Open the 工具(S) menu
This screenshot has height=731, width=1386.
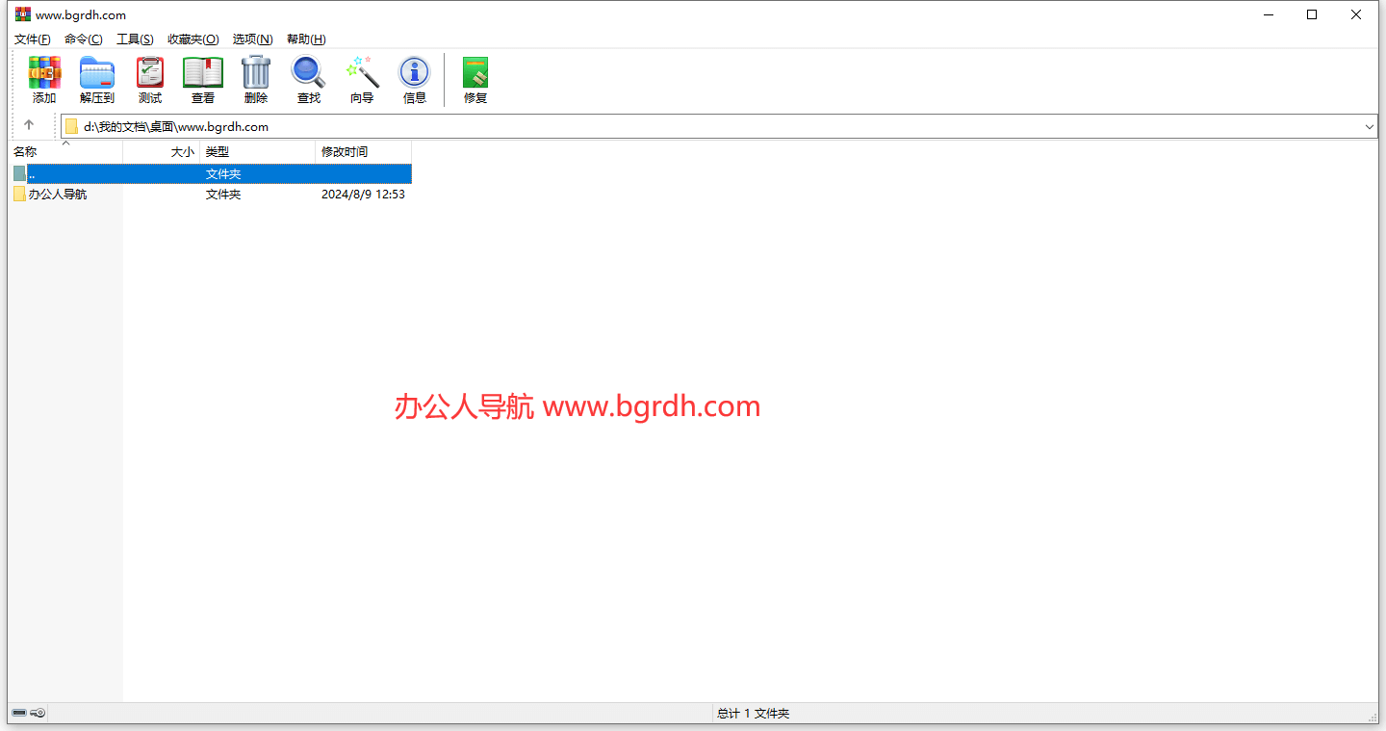135,39
